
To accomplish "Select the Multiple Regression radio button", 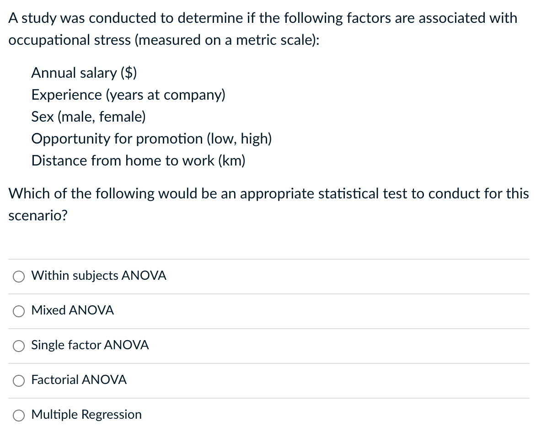I will (x=19, y=415).
